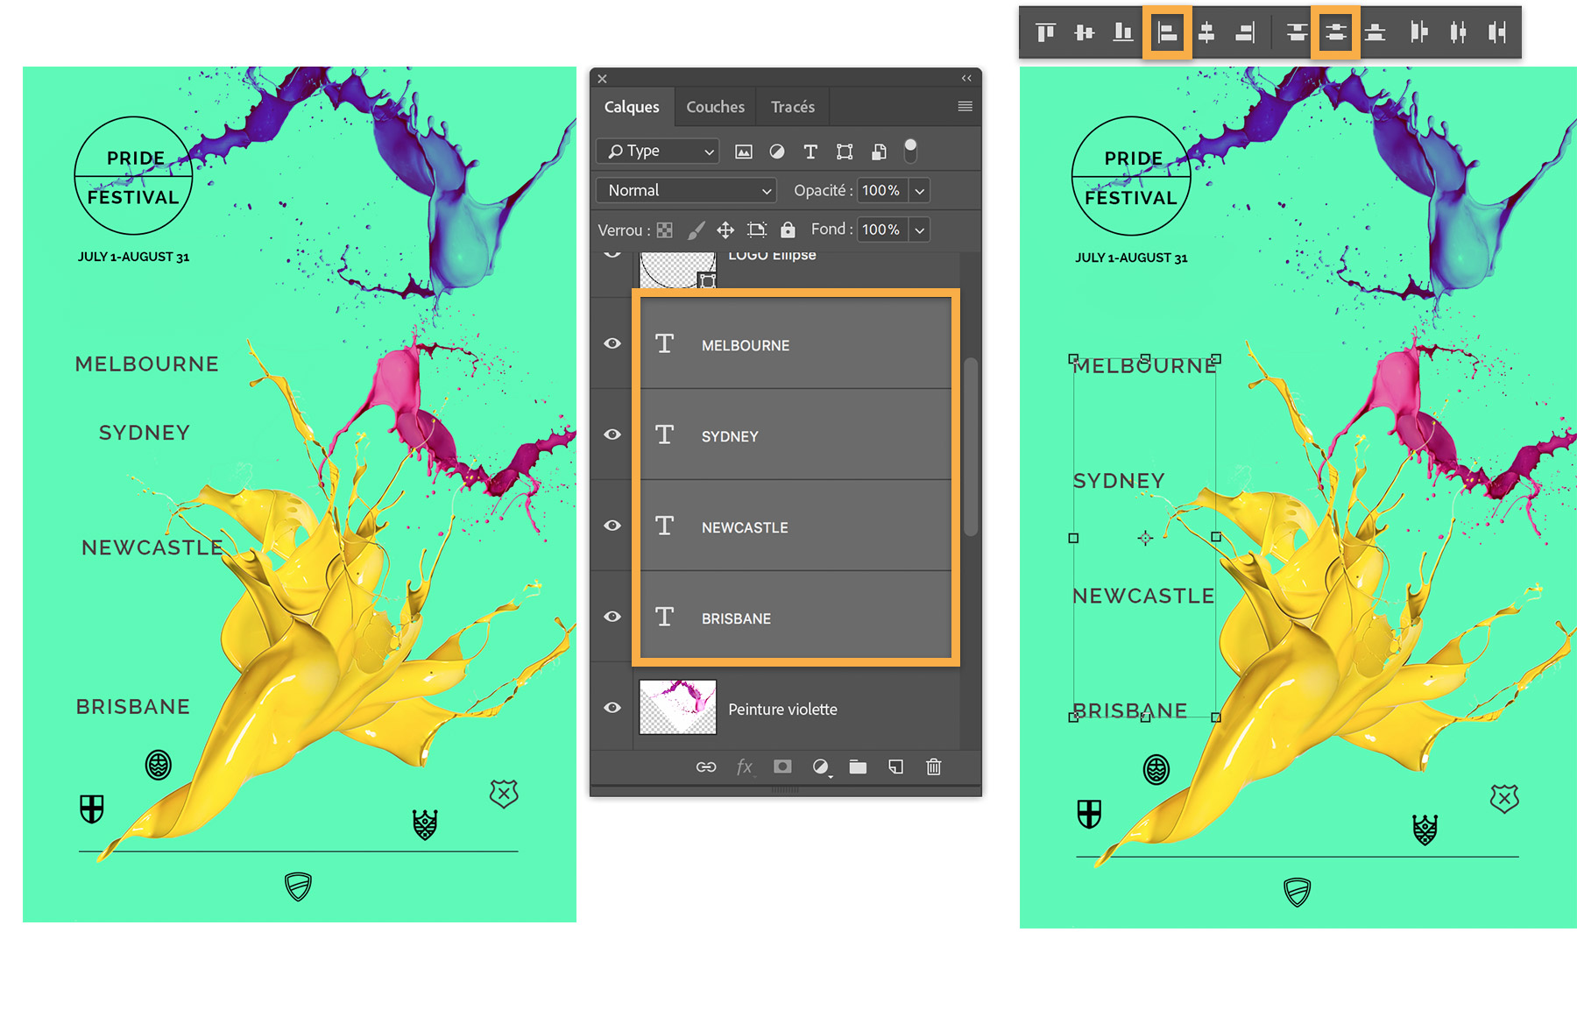Open the Normal blend mode dropdown
Viewport: 1577px width, 1017px height.
(685, 190)
